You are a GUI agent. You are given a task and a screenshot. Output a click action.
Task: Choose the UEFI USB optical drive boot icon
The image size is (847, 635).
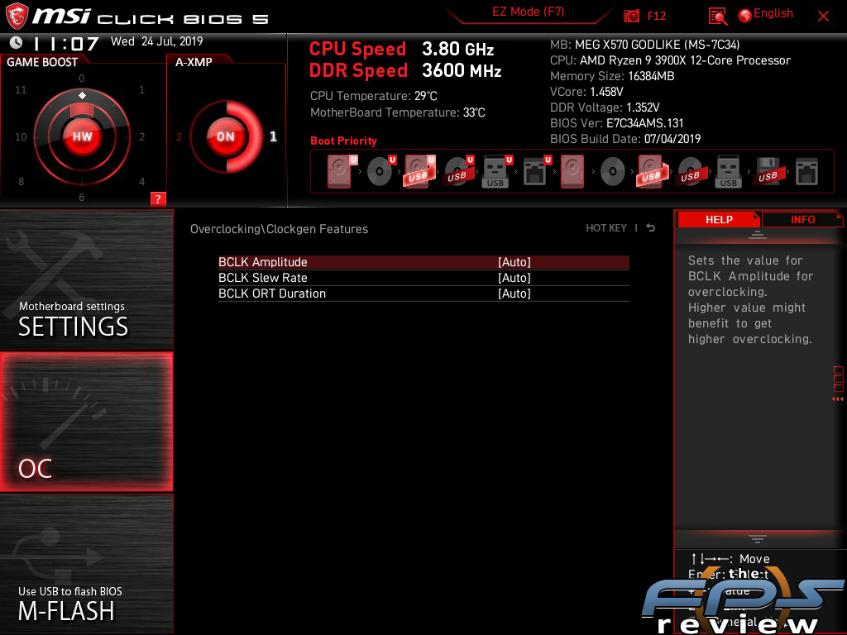(x=458, y=171)
